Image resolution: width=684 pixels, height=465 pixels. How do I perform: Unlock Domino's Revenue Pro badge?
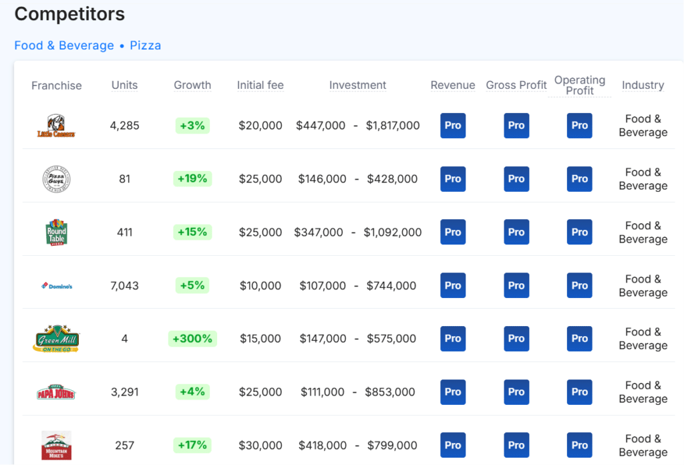453,285
